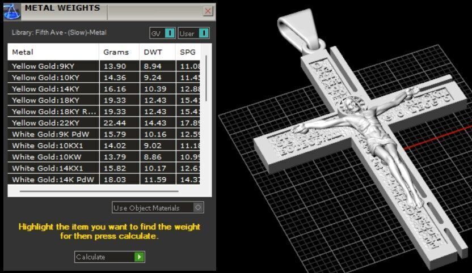Click the 9.24 DWT value

tap(153, 78)
